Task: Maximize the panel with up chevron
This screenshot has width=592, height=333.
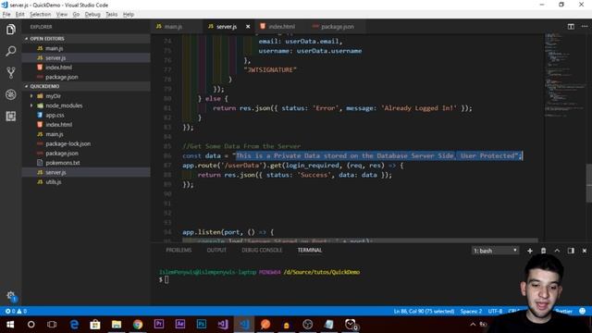Action: 557,251
